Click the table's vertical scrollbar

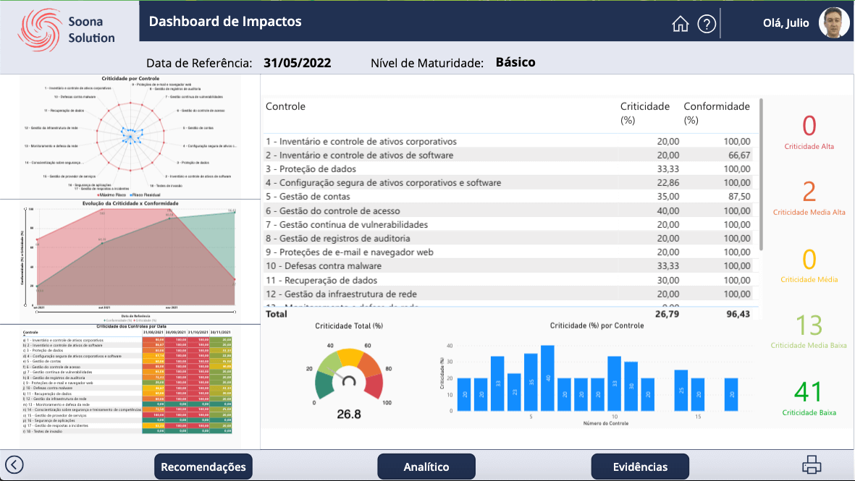tap(760, 174)
